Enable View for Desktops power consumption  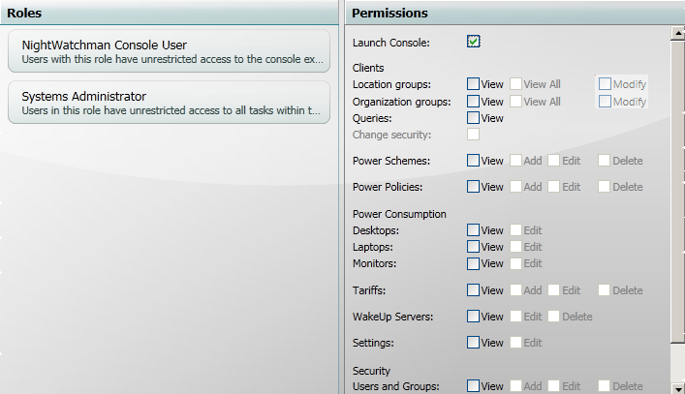[473, 230]
